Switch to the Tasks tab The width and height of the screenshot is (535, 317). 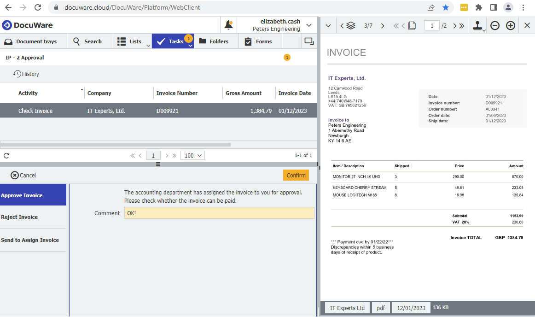pyautogui.click(x=173, y=41)
